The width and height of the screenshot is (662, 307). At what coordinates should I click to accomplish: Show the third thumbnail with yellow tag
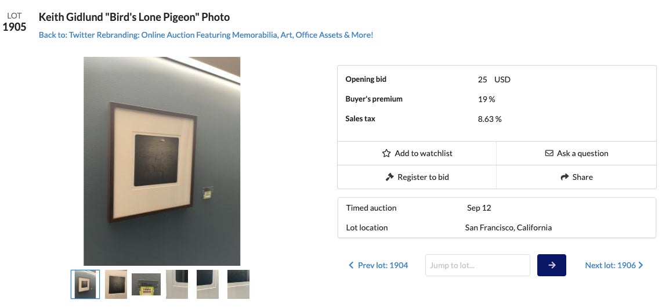(146, 284)
